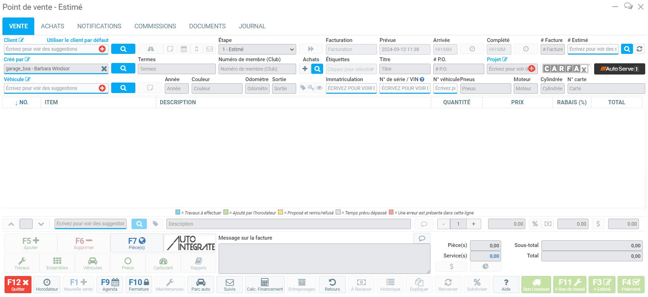Image resolution: width=648 pixels, height=297 pixels.
Task: Clear the Créé par garage_bsa value
Action: click(x=104, y=69)
